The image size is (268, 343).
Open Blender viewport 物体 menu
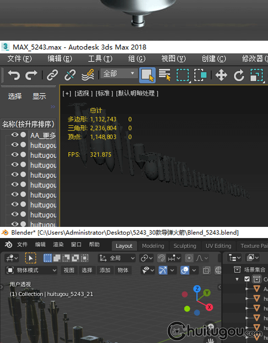[123, 270]
